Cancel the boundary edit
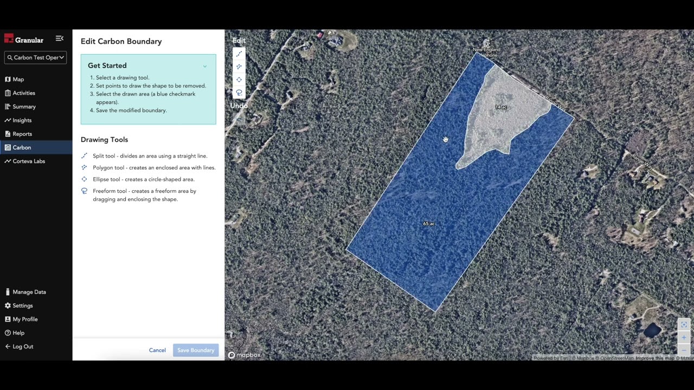This screenshot has height=390, width=694. [x=157, y=350]
